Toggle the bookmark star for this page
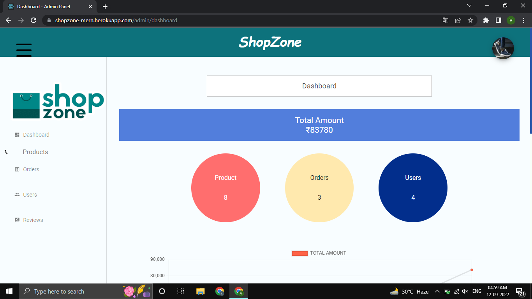Screen dimensions: 532x299 click(471, 20)
